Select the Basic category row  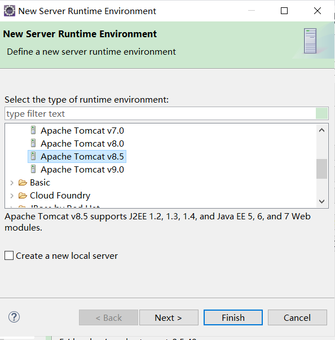40,183
